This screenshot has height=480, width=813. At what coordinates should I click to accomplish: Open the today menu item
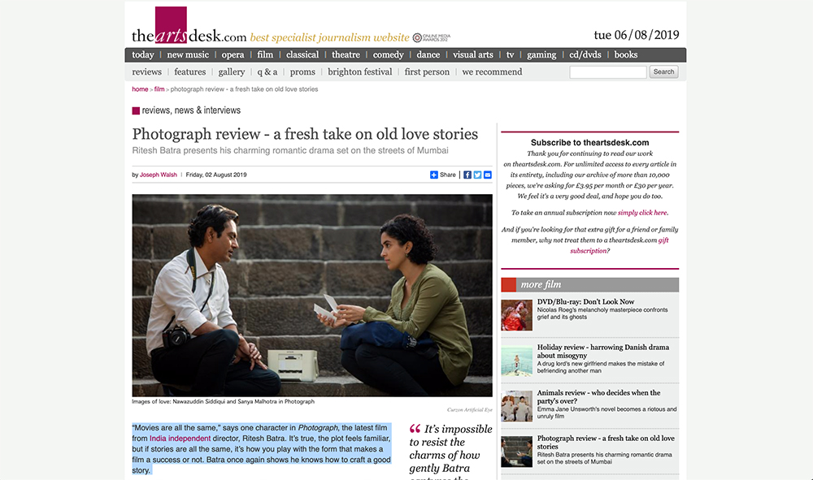(x=142, y=55)
